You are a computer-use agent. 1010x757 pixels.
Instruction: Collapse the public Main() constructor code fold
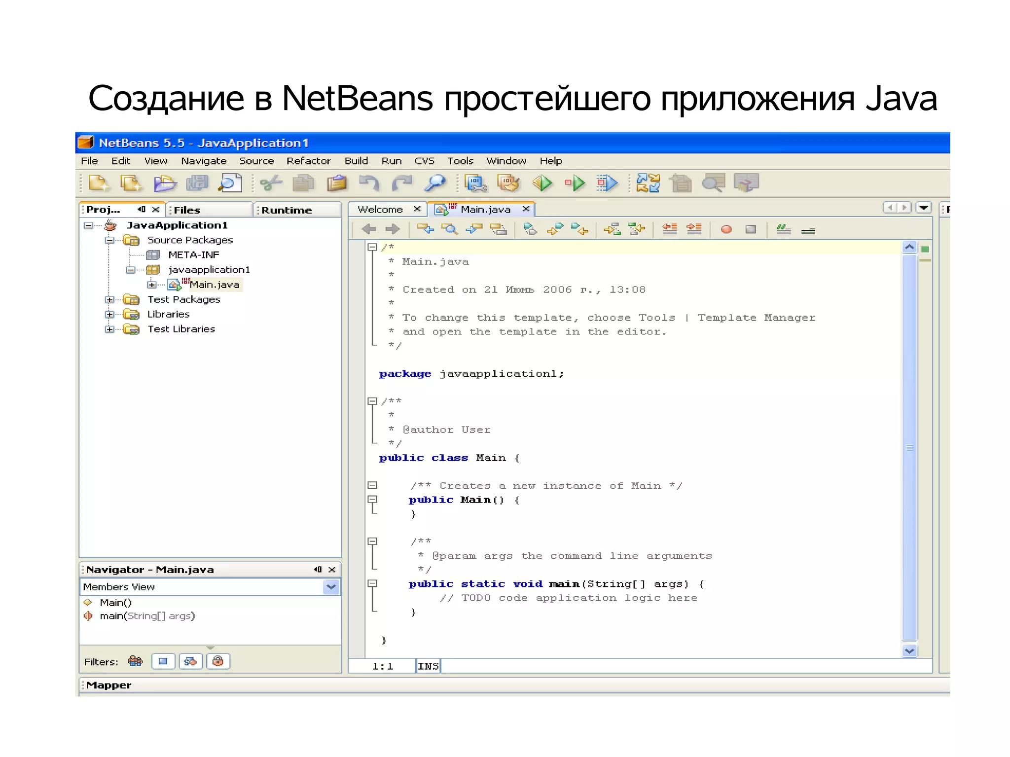372,499
